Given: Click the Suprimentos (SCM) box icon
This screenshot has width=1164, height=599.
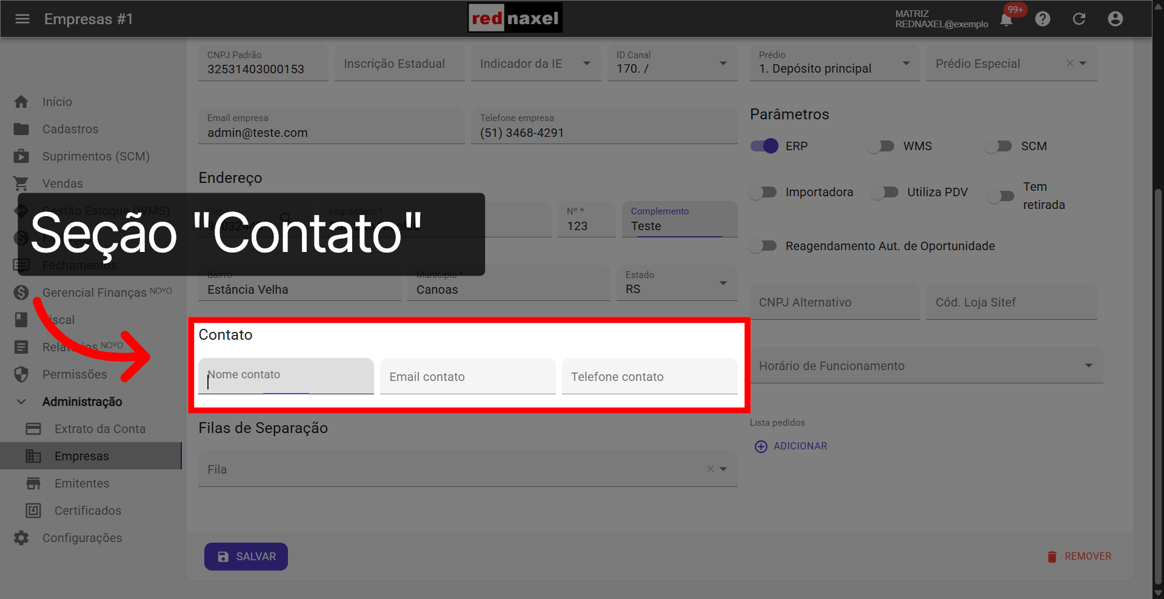Looking at the screenshot, I should [21, 156].
